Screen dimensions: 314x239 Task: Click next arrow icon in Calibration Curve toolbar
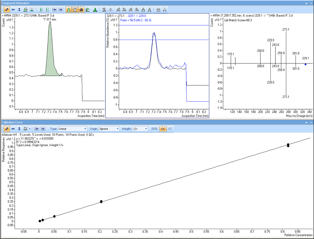coord(43,129)
